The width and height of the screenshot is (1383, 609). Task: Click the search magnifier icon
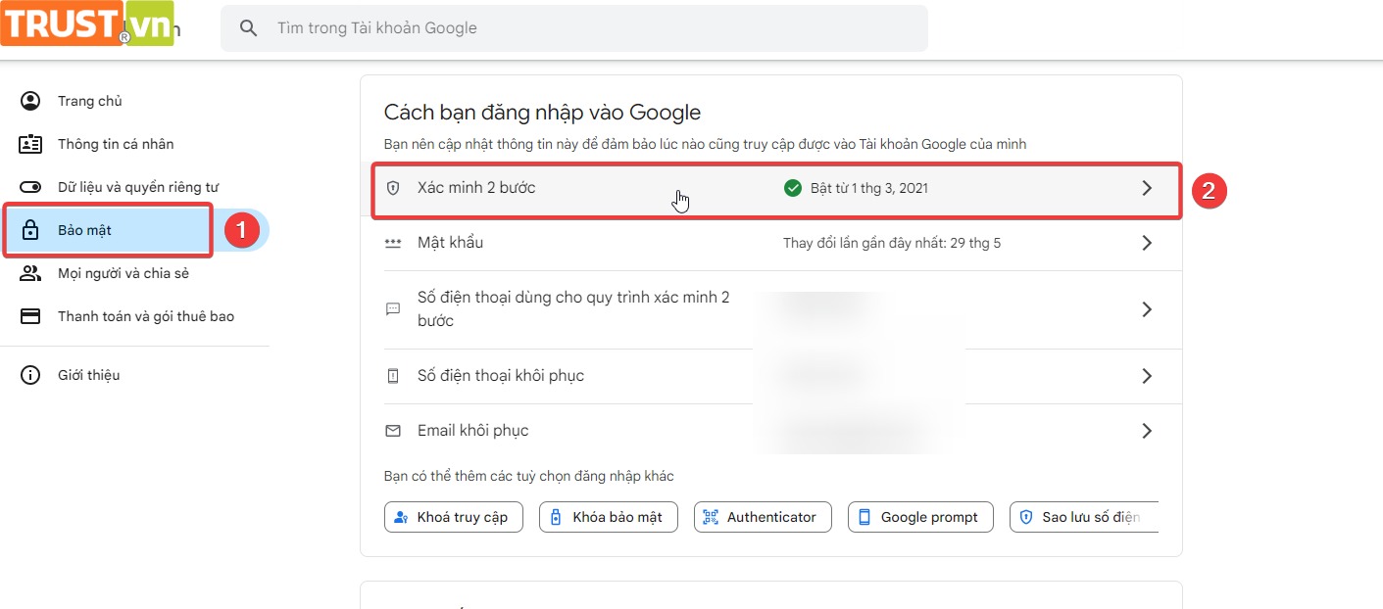coord(249,28)
